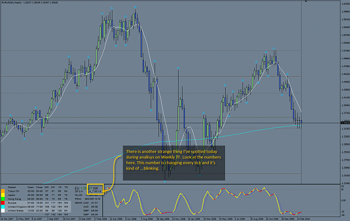Click the "Market" column header

[x=12, y=187]
